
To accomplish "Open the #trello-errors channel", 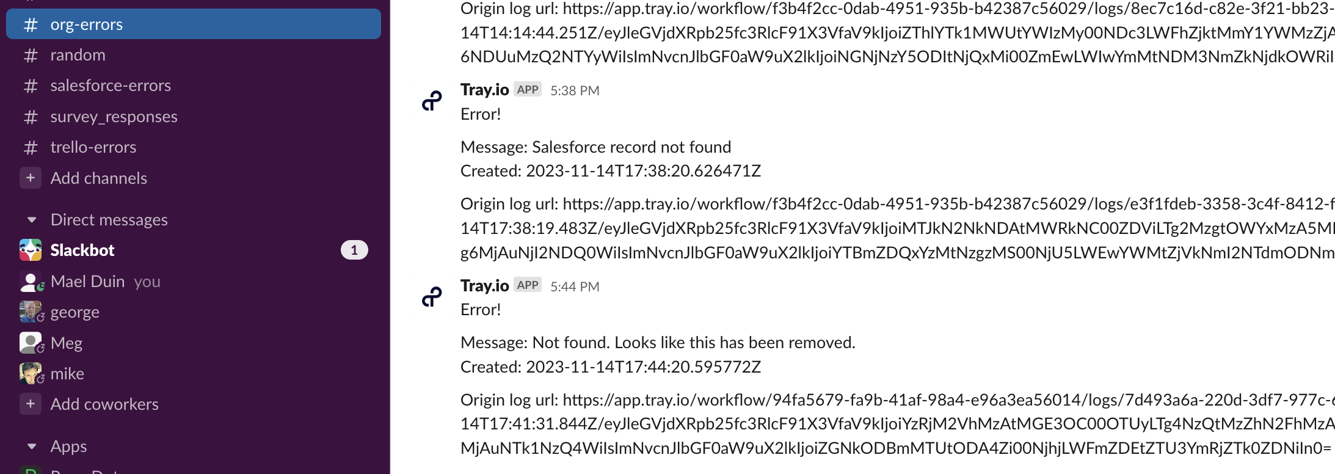I will tap(93, 147).
